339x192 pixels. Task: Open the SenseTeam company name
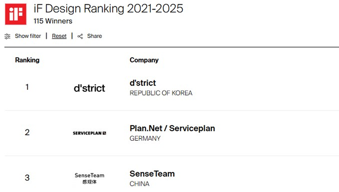point(152,174)
